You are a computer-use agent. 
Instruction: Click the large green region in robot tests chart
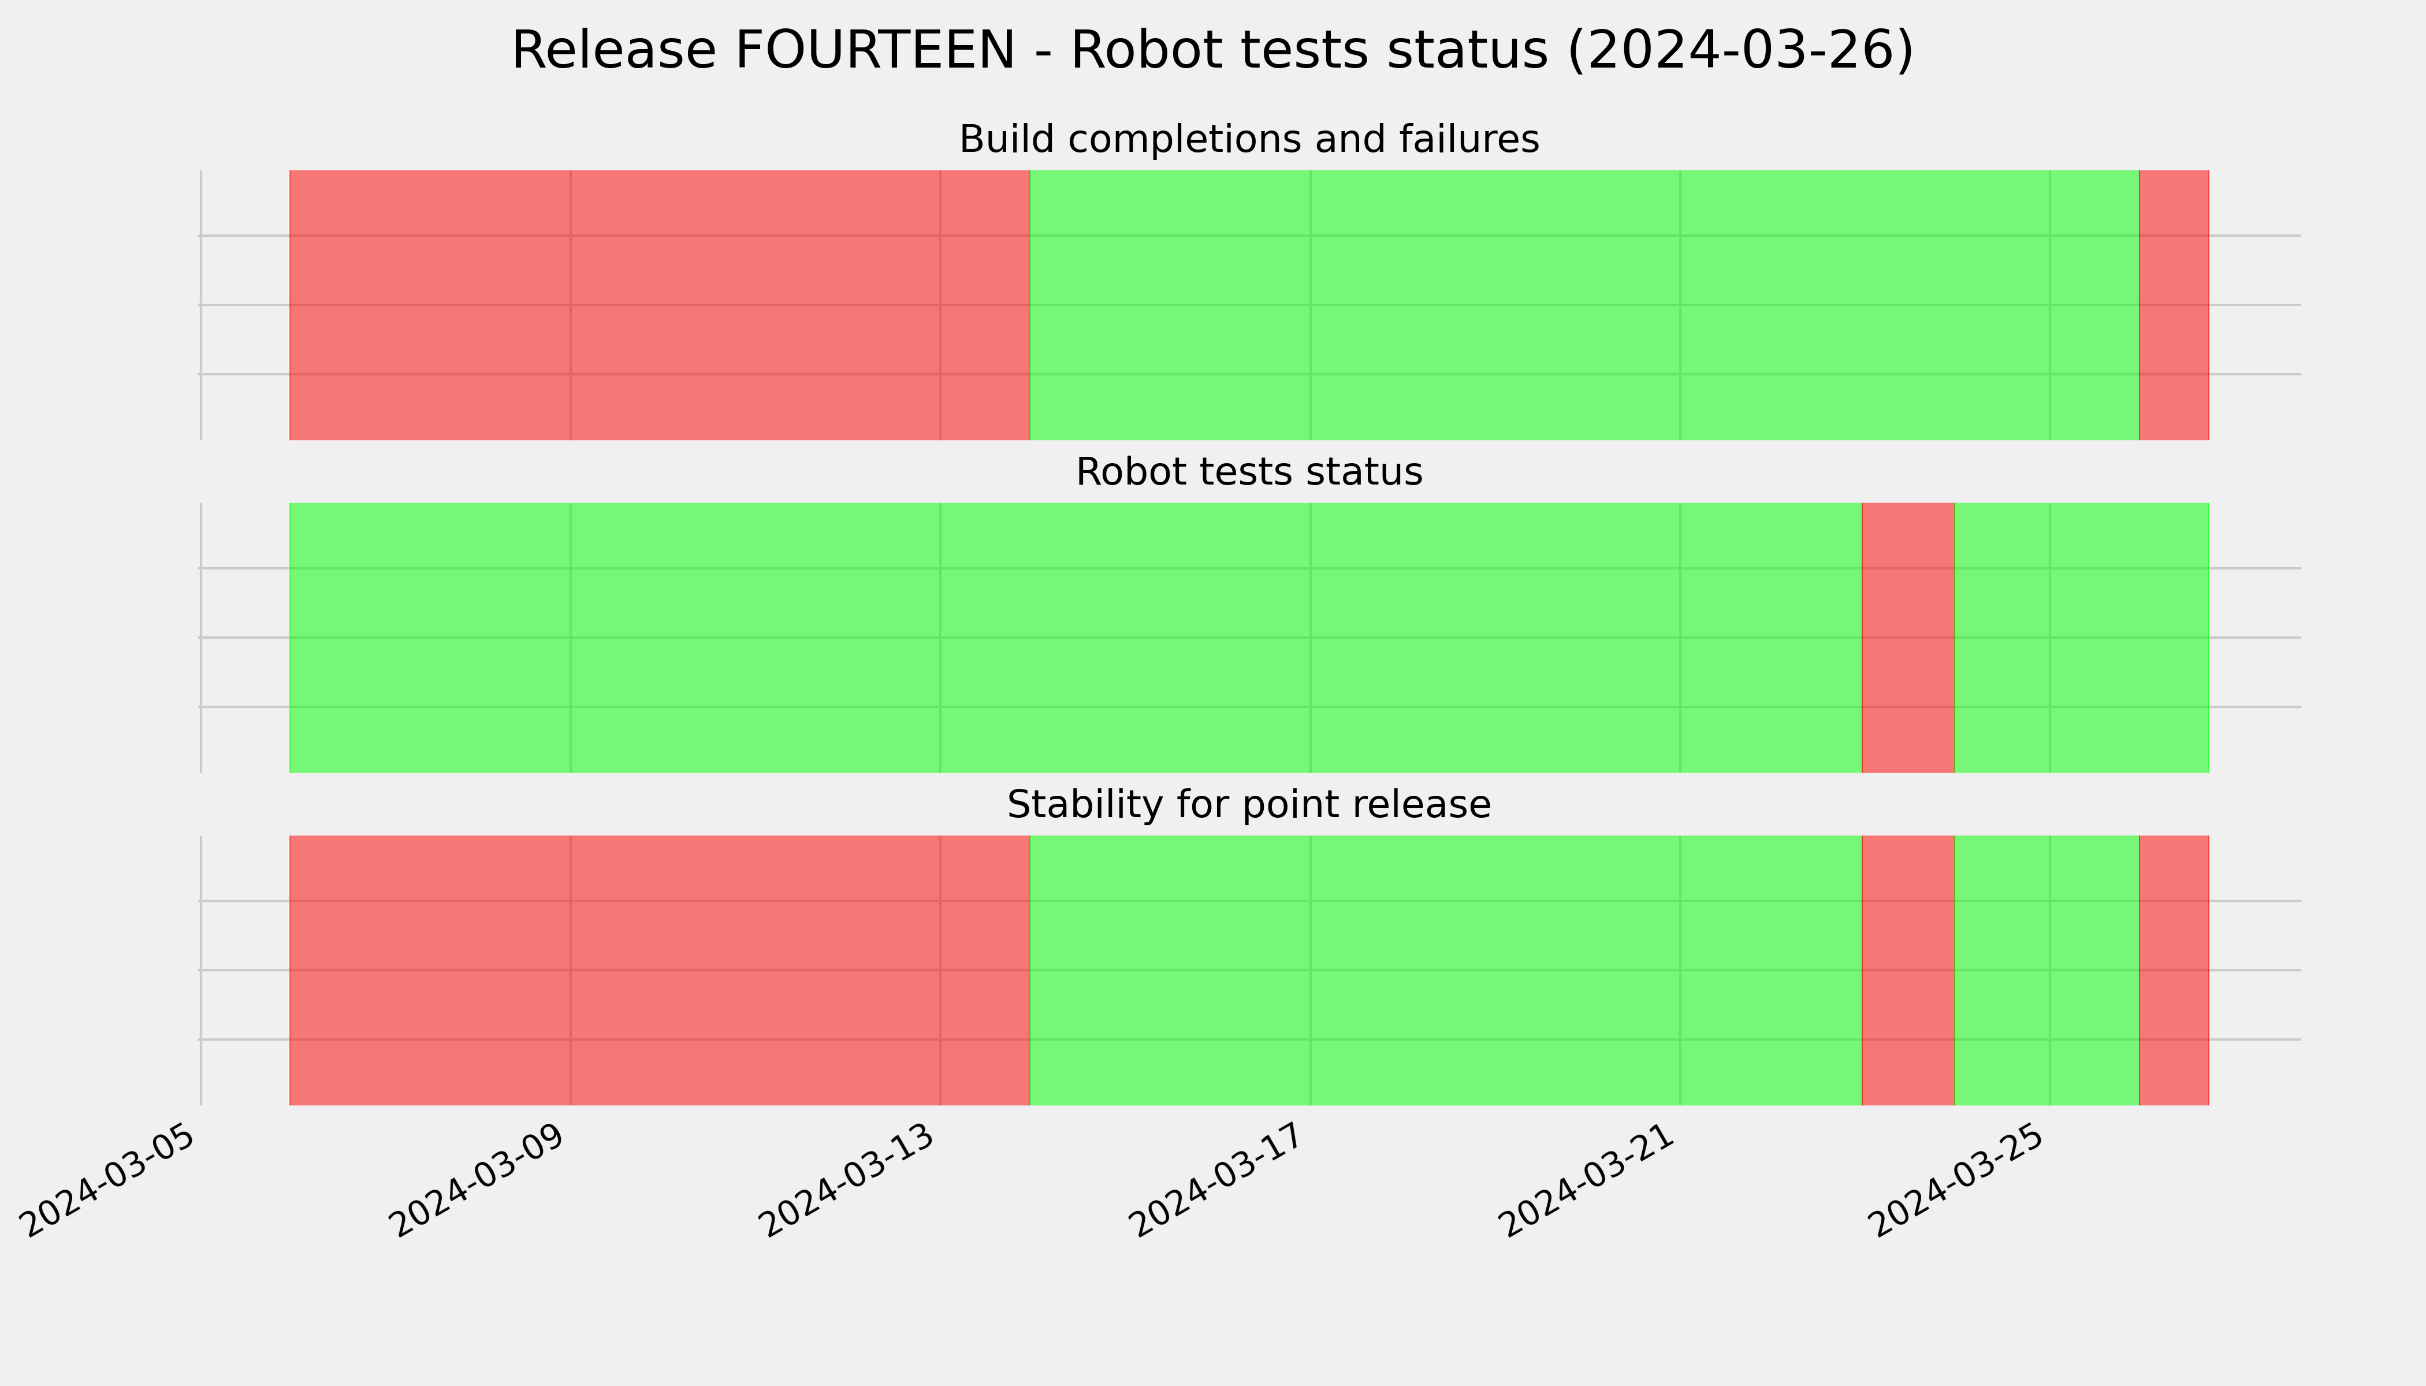(1075, 638)
